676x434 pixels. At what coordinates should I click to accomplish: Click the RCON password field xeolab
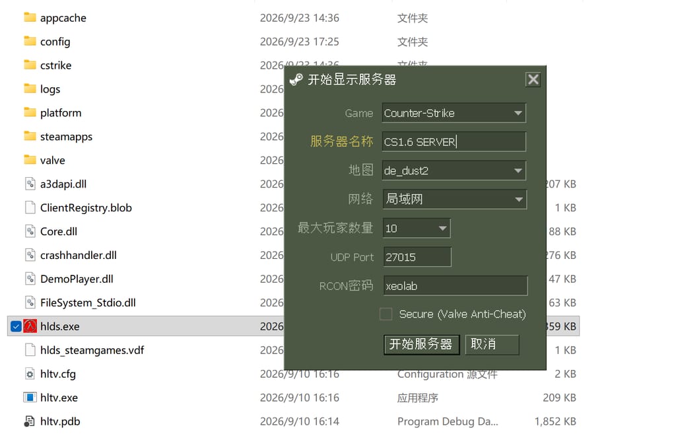[456, 285]
